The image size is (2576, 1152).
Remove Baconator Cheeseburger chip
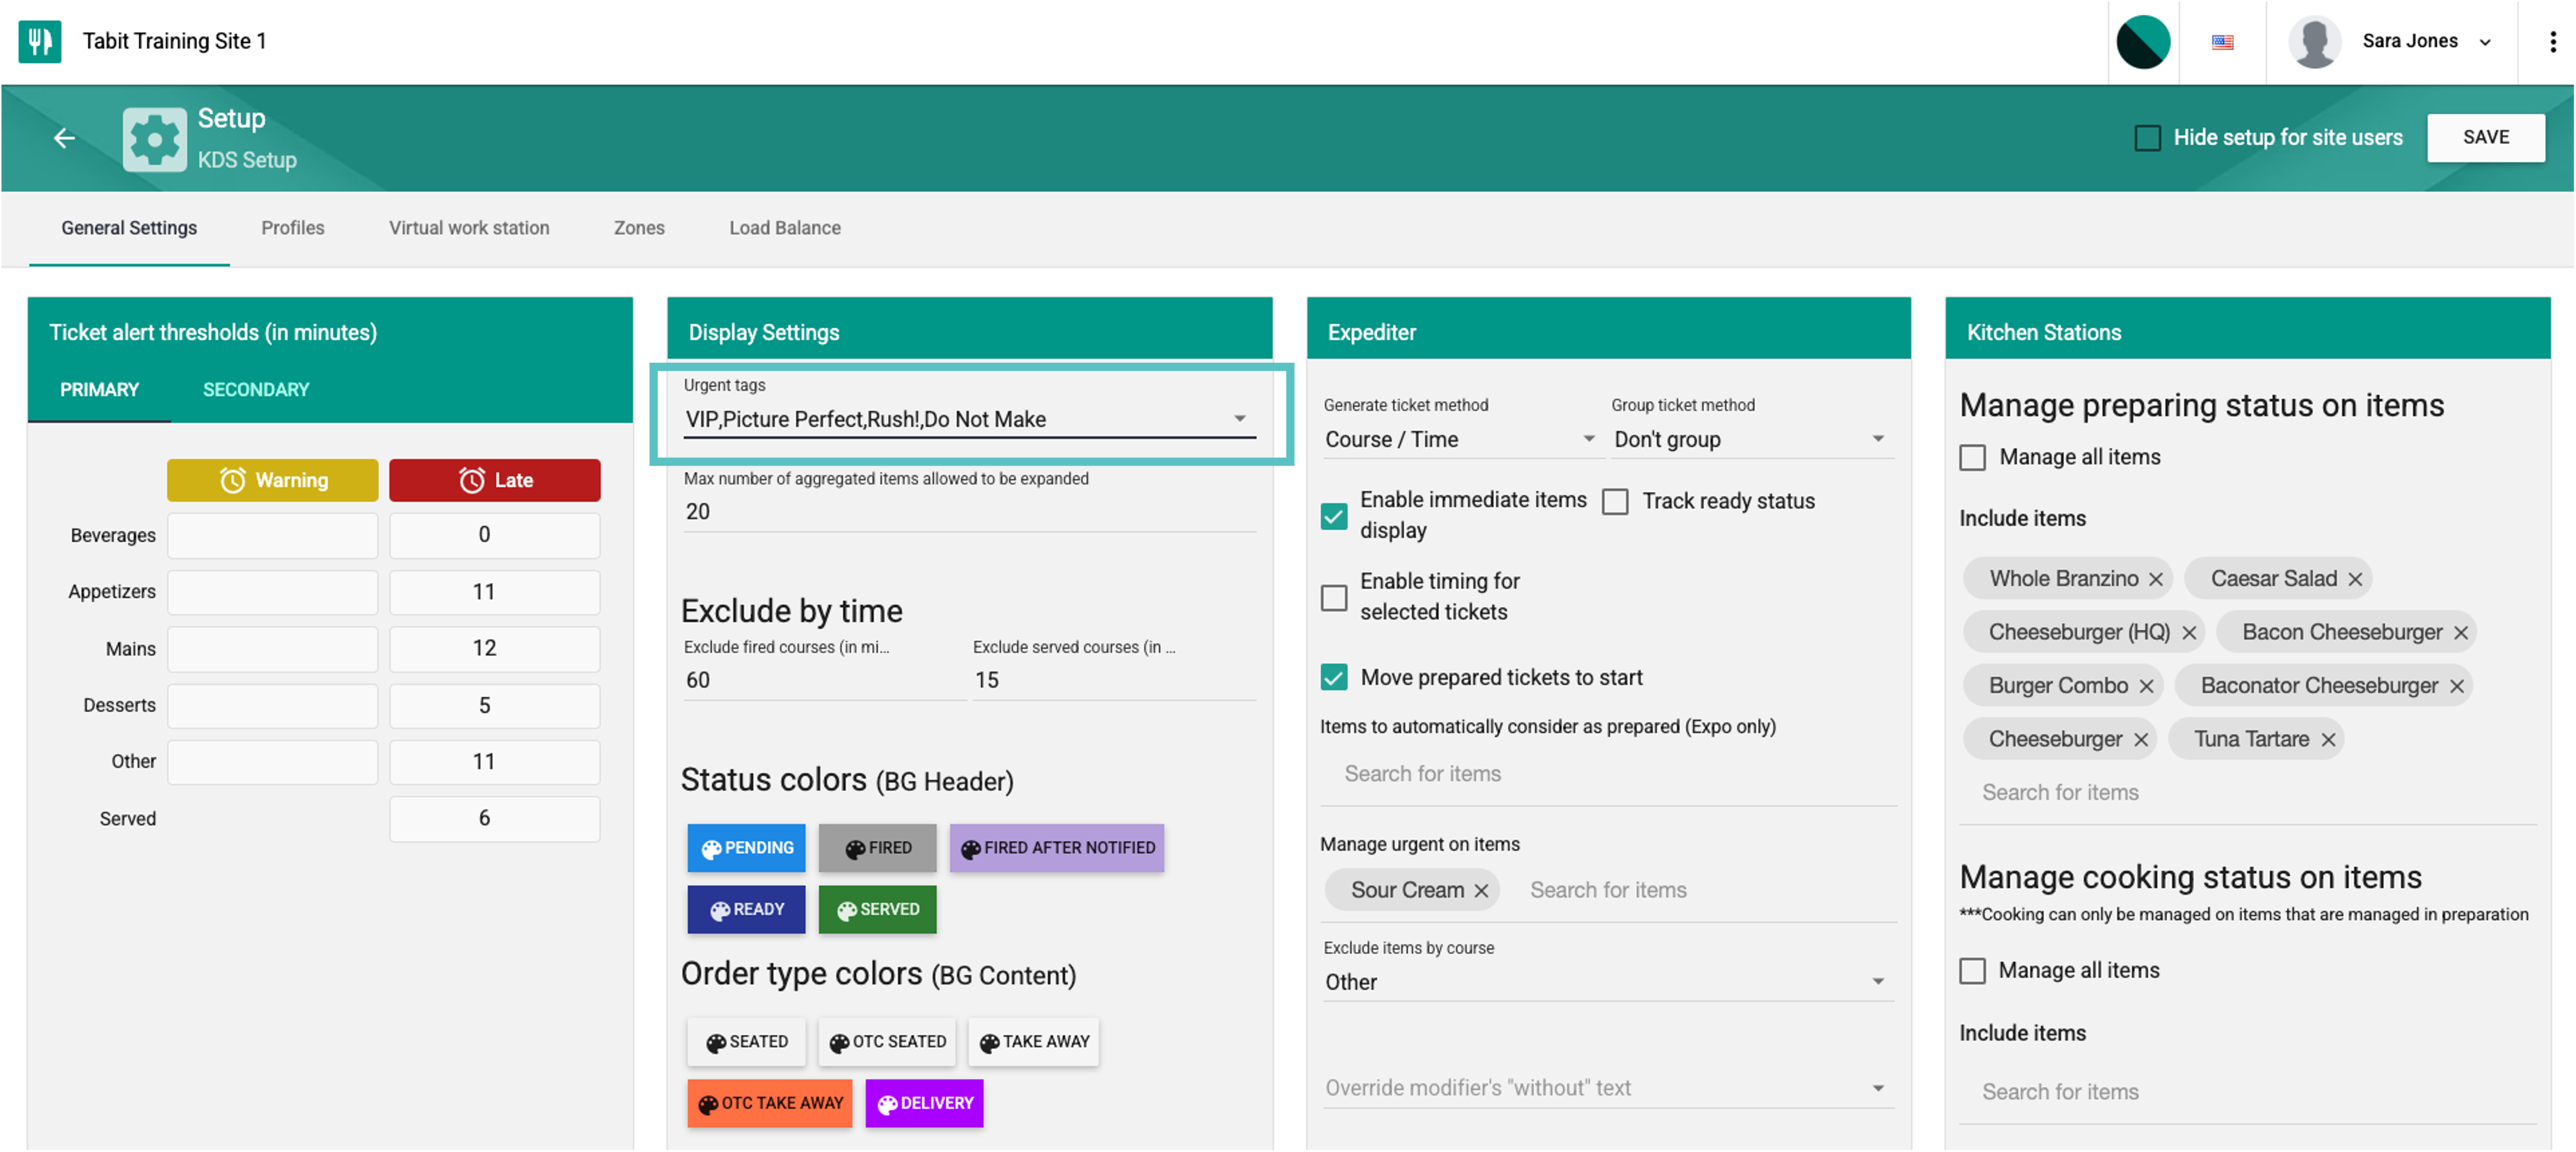pyautogui.click(x=2457, y=686)
